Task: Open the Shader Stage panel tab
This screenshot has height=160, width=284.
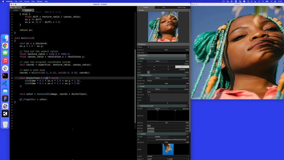Action: [181, 7]
